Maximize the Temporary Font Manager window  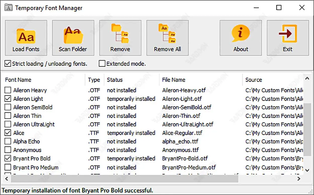pyautogui.click(x=279, y=8)
